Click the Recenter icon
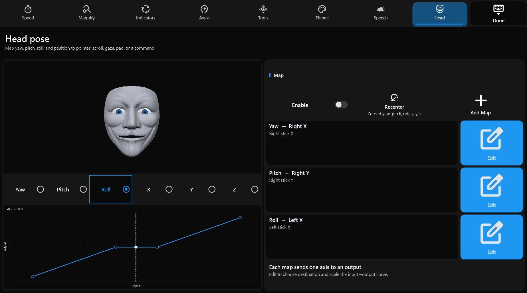527x293 pixels. [395, 98]
